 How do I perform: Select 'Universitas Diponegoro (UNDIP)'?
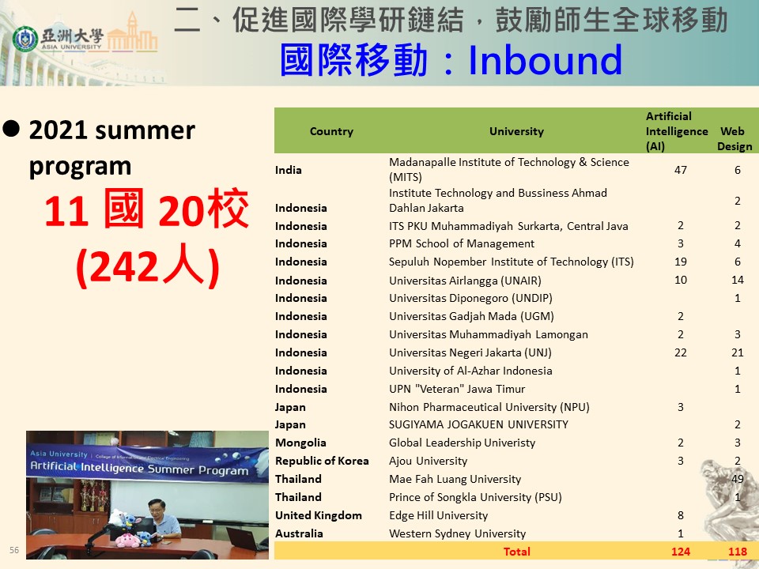click(x=470, y=298)
